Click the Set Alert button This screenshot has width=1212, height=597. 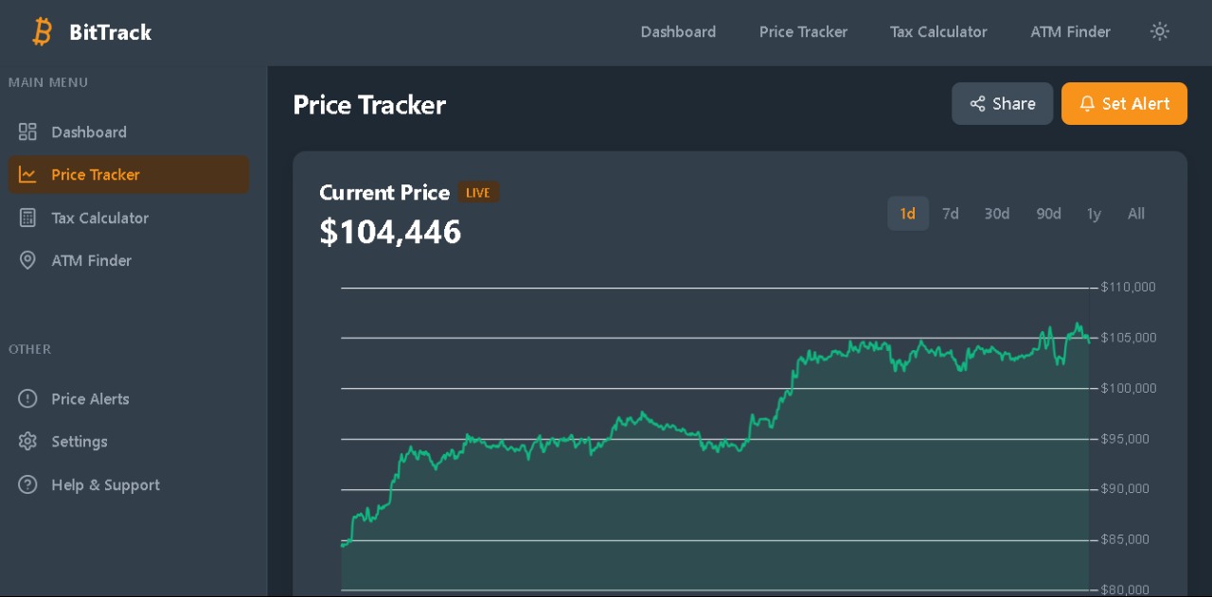pos(1124,103)
